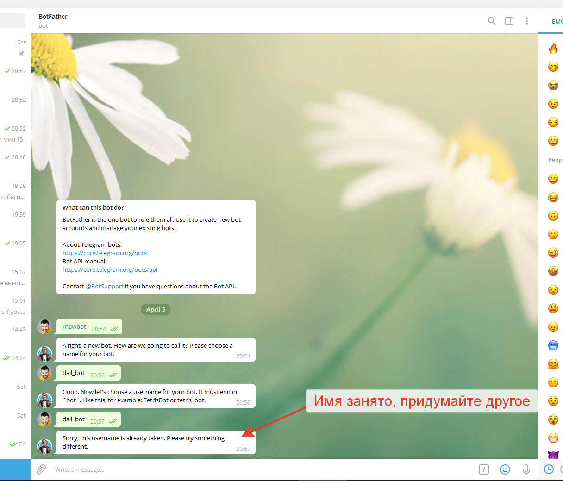Viewport: 563px width, 481px height.
Task: Open the bot commands slash icon
Action: tap(484, 469)
